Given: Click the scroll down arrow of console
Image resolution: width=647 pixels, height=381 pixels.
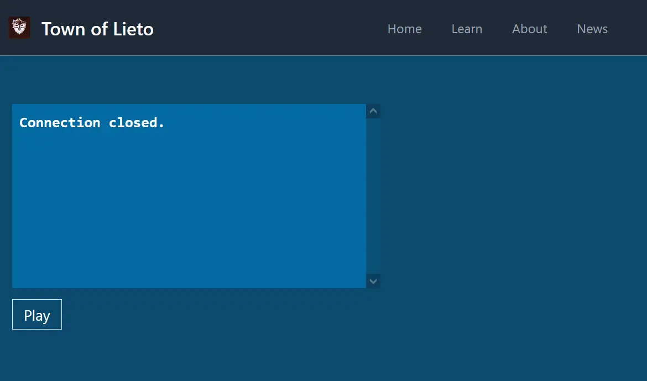Looking at the screenshot, I should click(373, 281).
